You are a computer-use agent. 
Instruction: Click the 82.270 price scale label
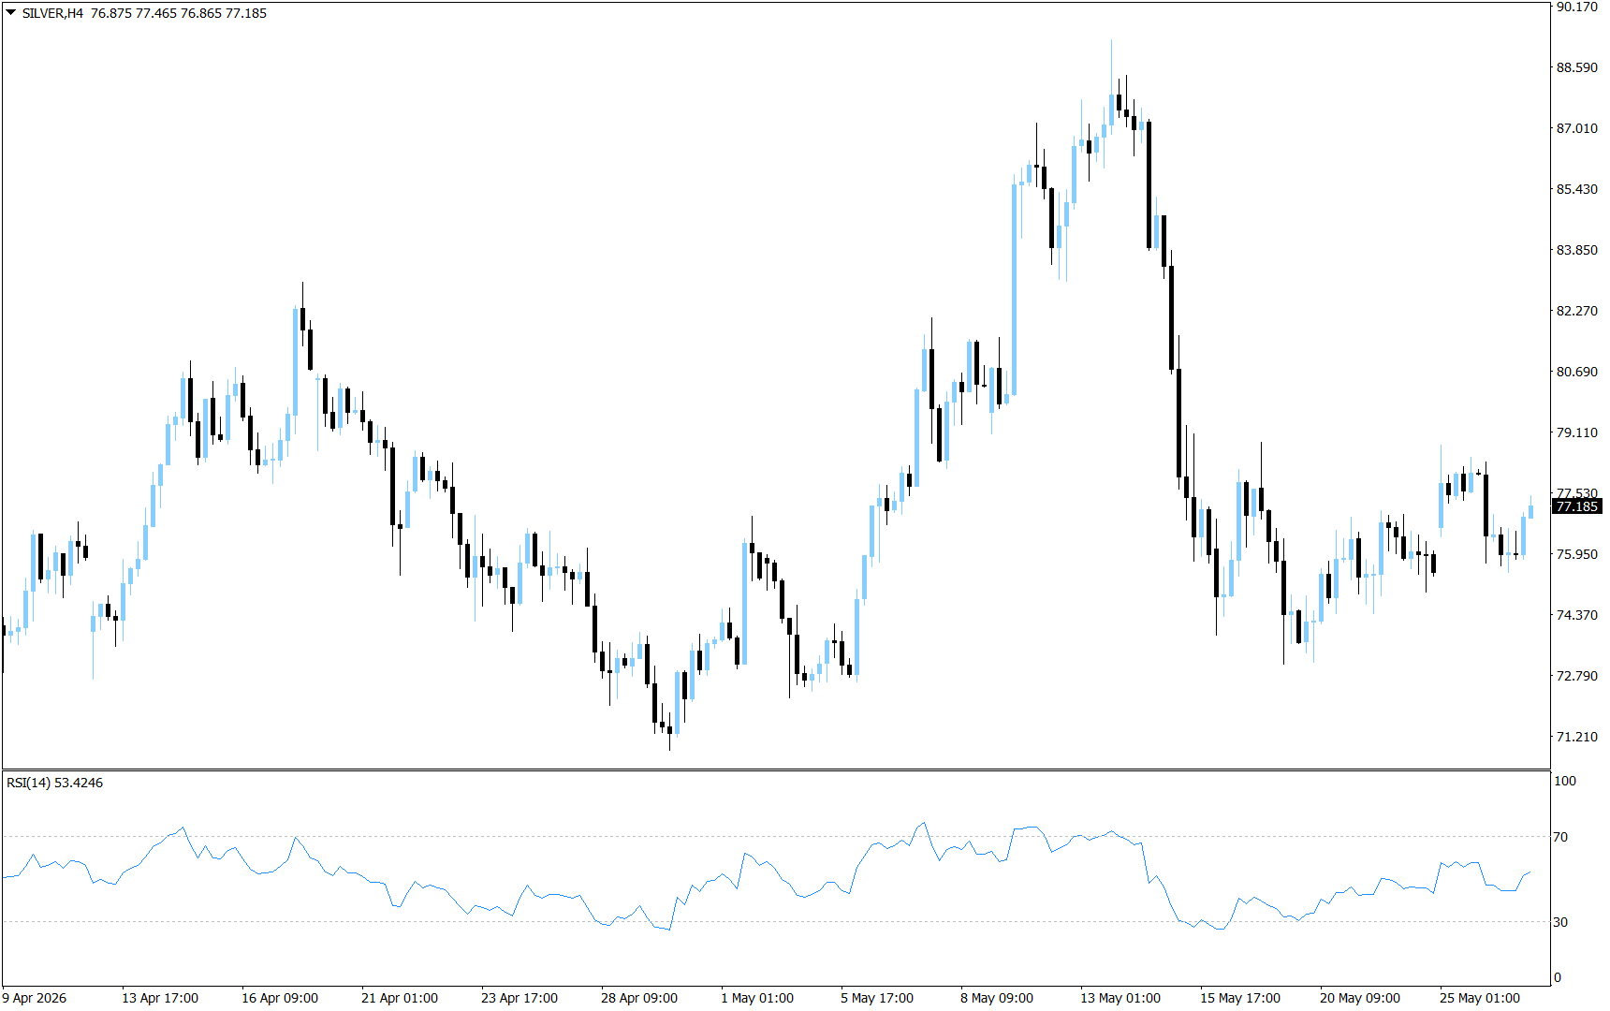coord(1577,311)
